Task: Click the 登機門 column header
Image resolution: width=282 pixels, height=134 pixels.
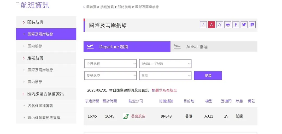Action: 226,101
